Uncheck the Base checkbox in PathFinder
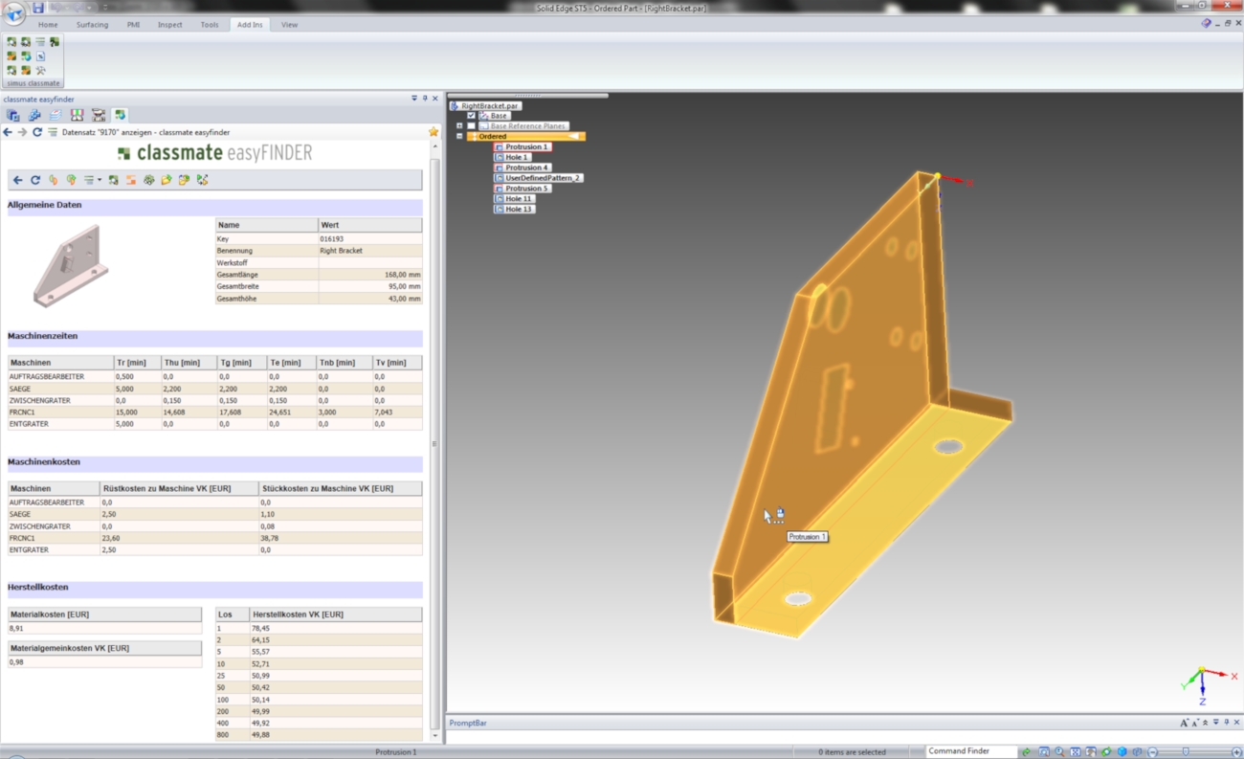1244x759 pixels. tap(471, 116)
